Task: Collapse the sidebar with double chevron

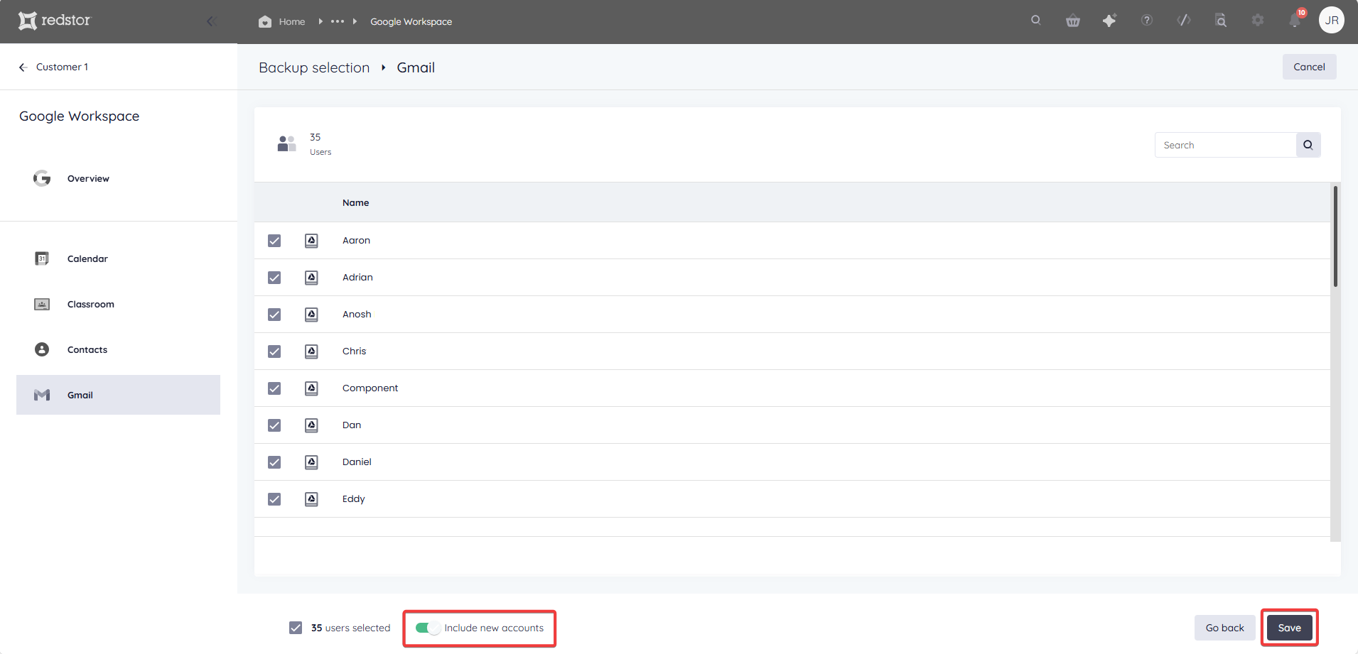Action: 211,21
